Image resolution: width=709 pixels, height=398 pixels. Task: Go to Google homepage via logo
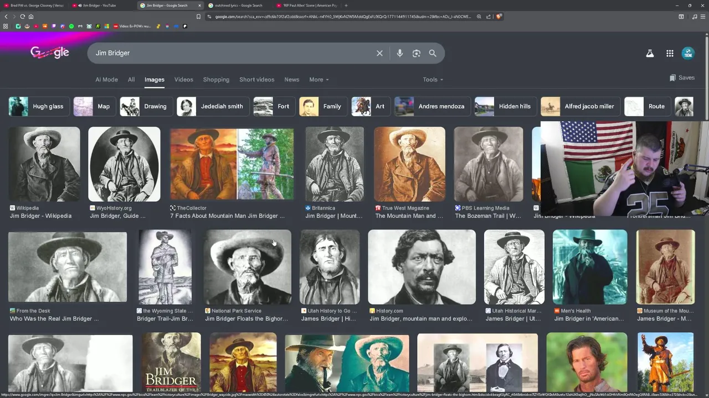pos(50,53)
